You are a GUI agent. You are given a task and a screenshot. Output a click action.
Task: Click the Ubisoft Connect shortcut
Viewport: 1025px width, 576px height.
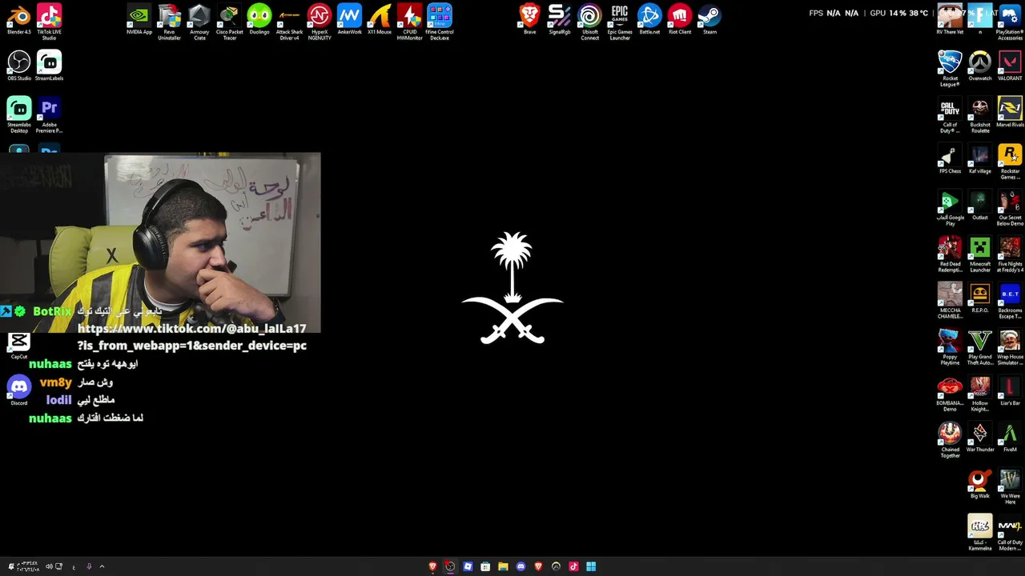589,22
